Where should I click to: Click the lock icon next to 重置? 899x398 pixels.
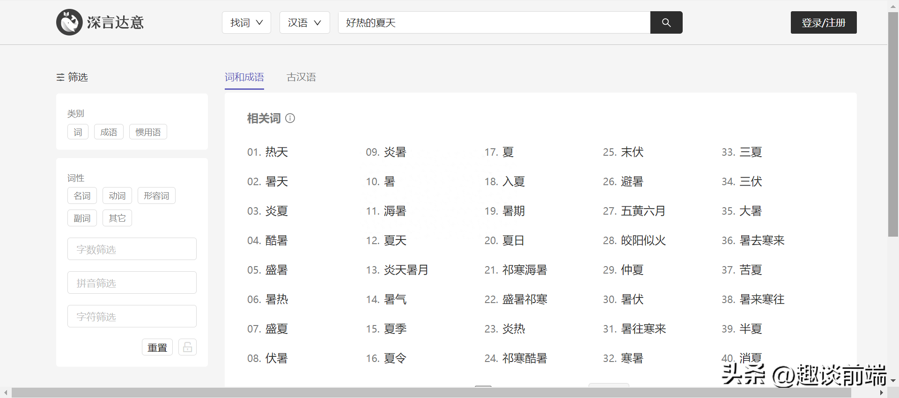pyautogui.click(x=187, y=347)
